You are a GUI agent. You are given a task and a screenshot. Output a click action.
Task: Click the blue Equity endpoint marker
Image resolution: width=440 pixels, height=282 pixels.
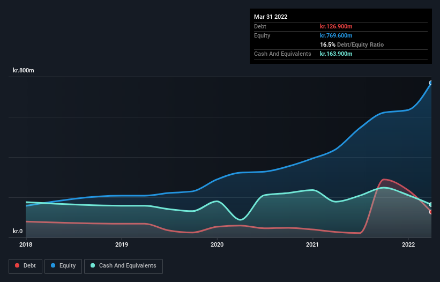pos(431,83)
